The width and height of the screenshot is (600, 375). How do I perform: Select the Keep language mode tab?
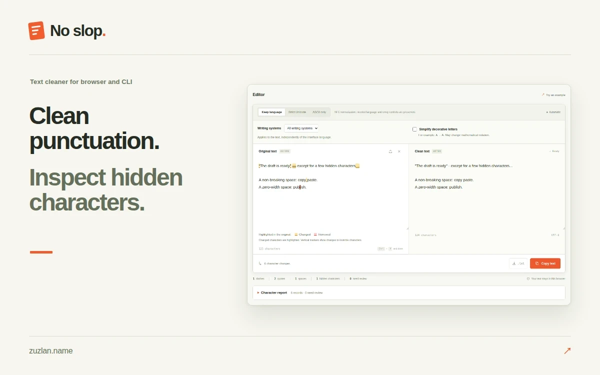271,112
